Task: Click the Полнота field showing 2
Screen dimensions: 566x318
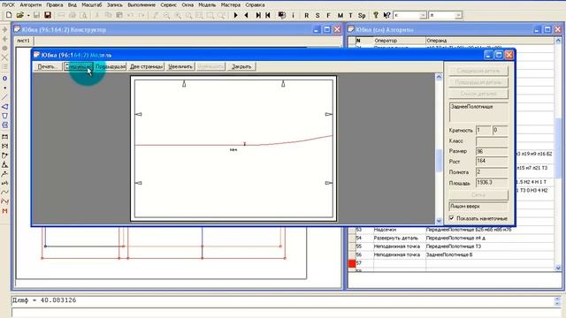Action: pos(492,172)
